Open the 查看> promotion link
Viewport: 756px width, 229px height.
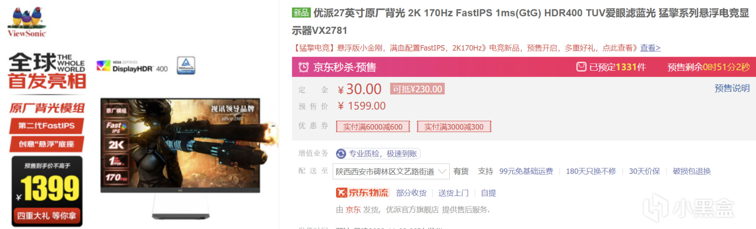[x=650, y=48]
